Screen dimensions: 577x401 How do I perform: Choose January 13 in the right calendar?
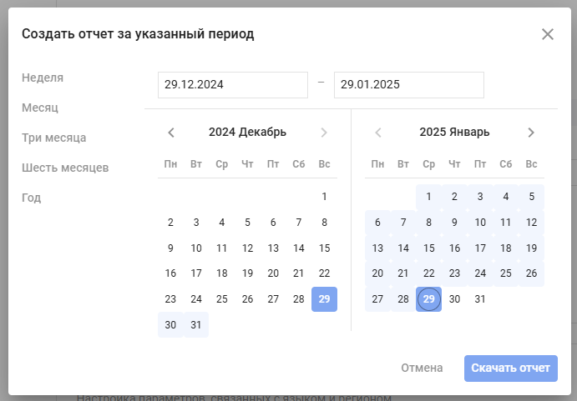[x=377, y=248]
